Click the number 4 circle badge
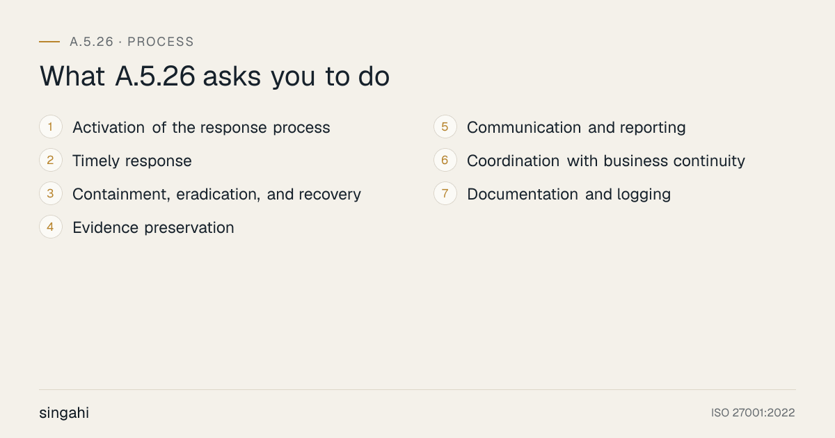This screenshot has height=438, width=835. tap(51, 227)
